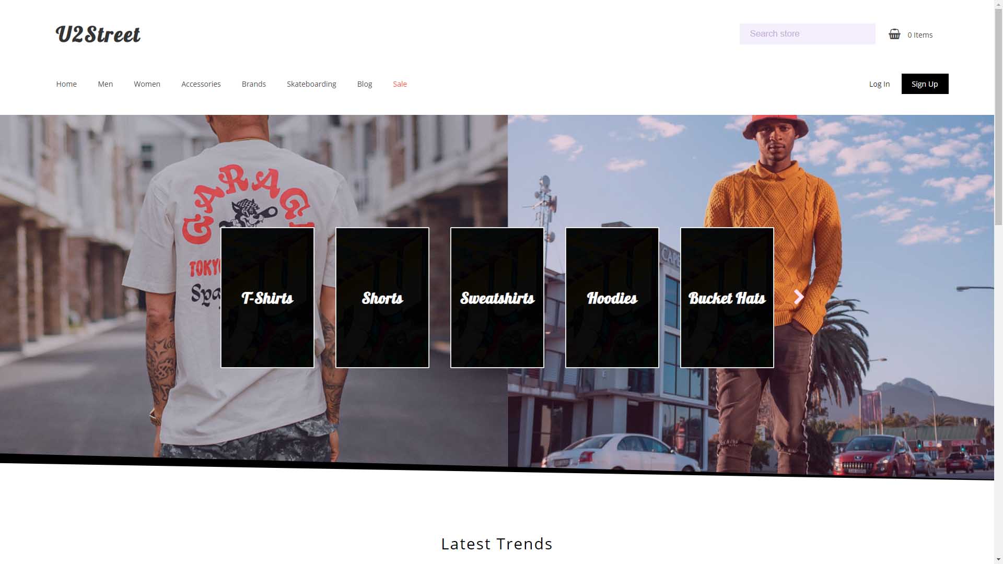Toggle the Blog navigation tab
Viewport: 1003px width, 564px height.
click(365, 84)
